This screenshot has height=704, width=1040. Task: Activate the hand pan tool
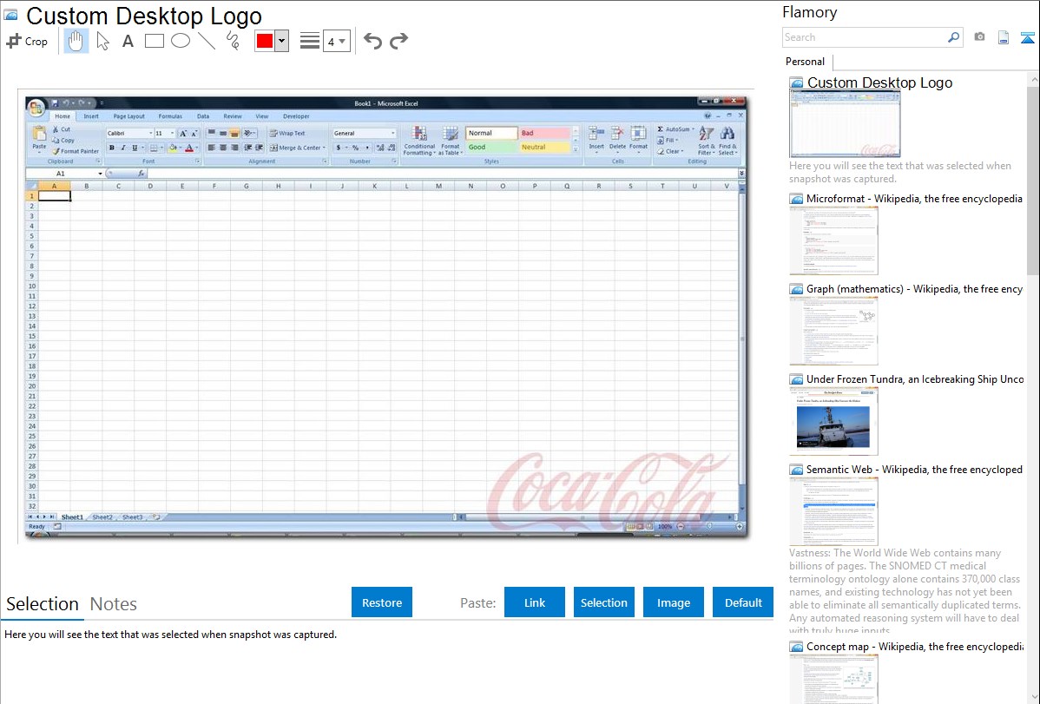[76, 41]
